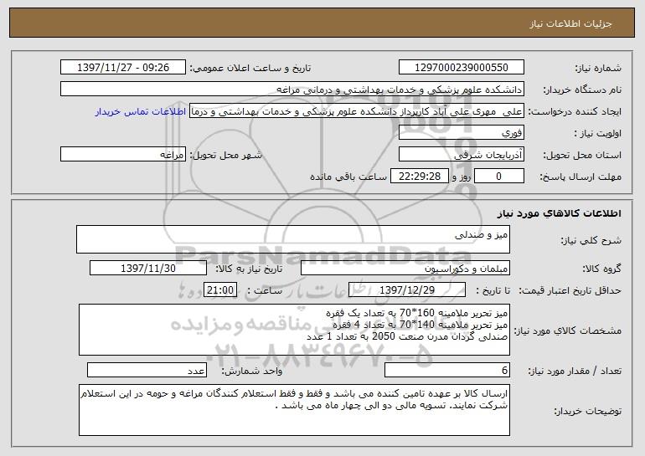
Task: Click the نام دستگاه خریدار field
Action: [x=292, y=90]
